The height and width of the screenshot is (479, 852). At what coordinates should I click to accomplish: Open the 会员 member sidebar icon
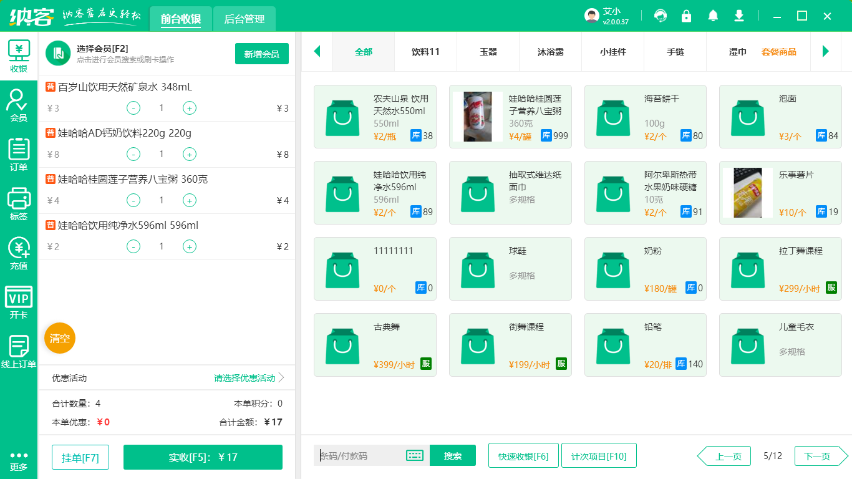coord(19,105)
